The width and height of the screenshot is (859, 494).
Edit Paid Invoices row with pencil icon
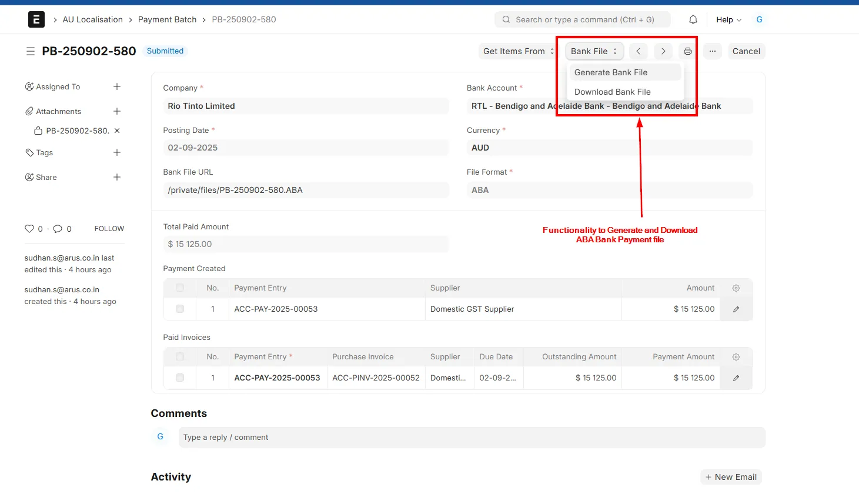736,378
